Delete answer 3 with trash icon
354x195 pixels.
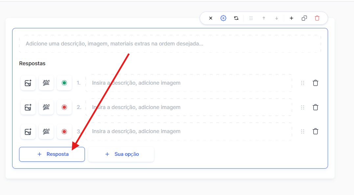(x=315, y=131)
